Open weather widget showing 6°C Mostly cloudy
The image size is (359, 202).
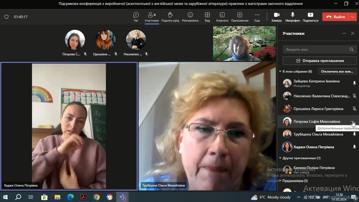271,197
